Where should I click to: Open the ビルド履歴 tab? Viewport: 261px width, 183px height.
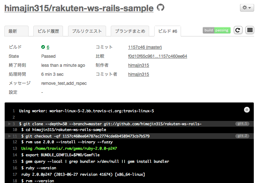[x=48, y=31]
